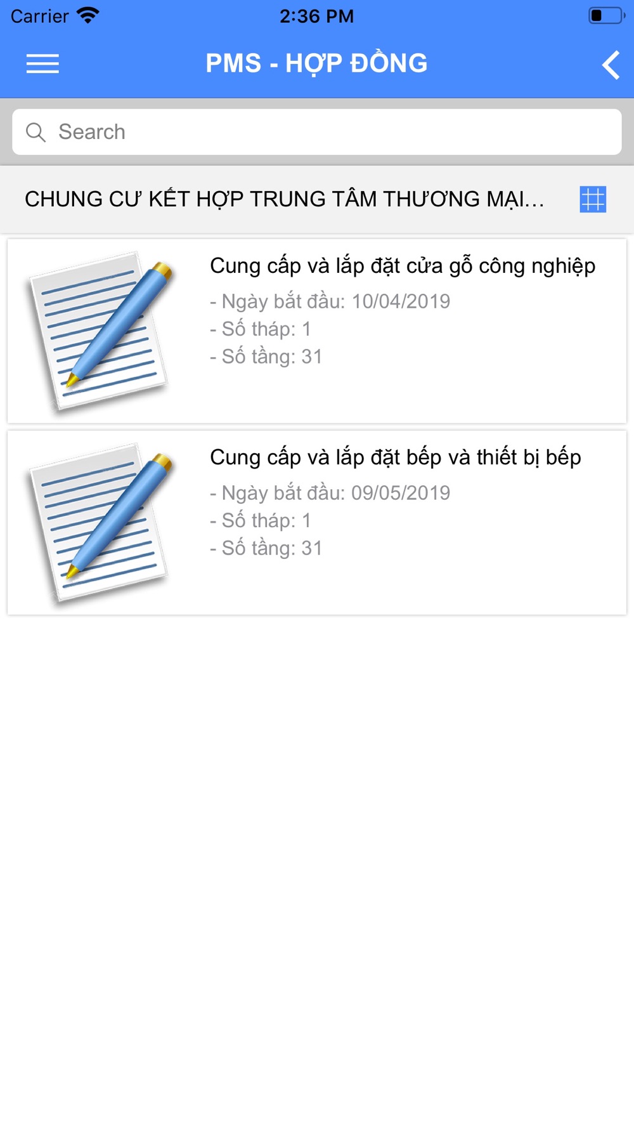Click start date 10/04/2019 line

330,301
